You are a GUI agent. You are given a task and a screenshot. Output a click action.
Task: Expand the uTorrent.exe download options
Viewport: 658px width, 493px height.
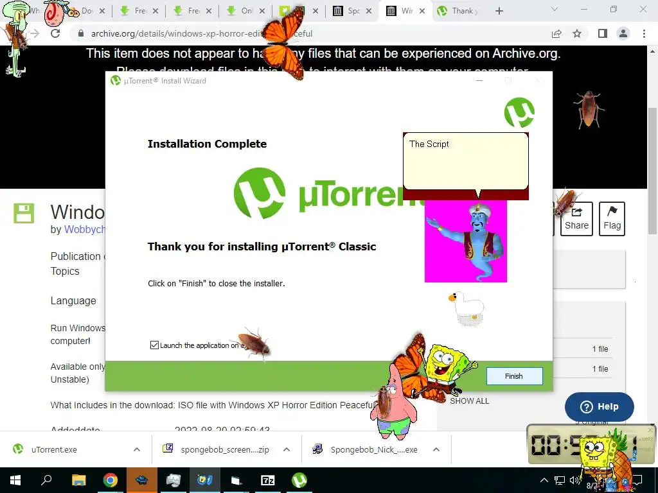point(137,449)
